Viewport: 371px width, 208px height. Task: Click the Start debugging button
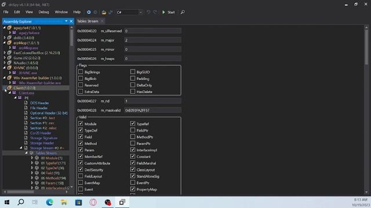[x=169, y=12]
